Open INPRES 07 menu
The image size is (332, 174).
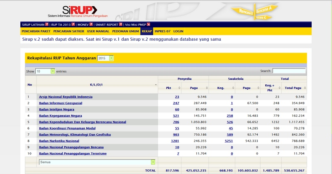pos(162,31)
